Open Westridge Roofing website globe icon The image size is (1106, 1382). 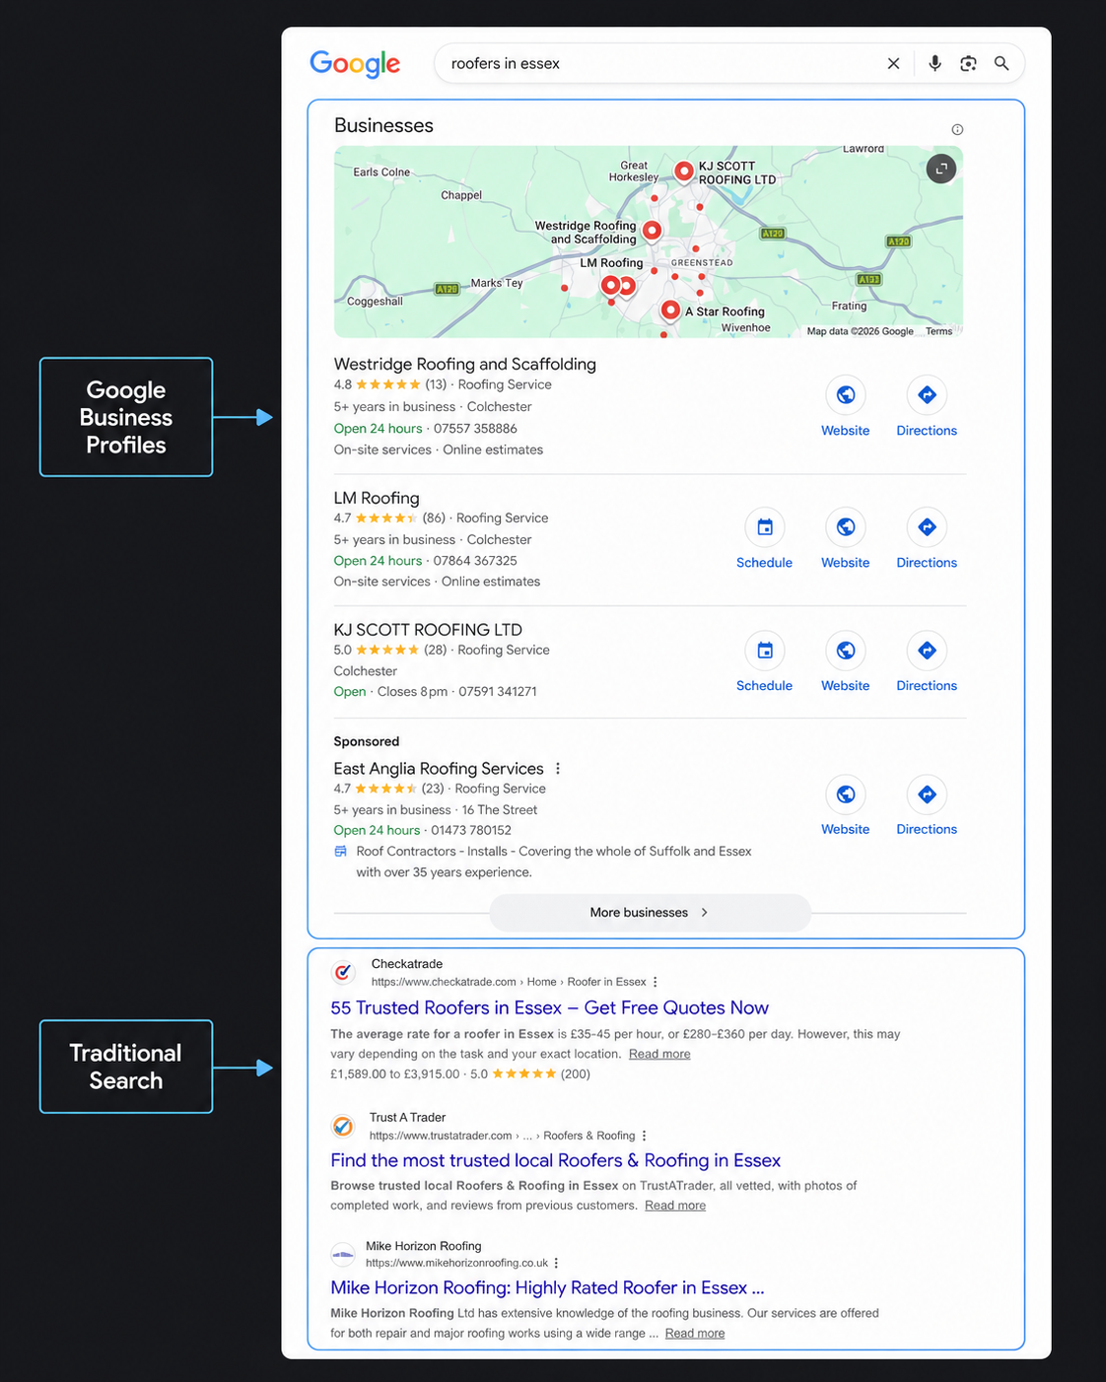point(846,395)
